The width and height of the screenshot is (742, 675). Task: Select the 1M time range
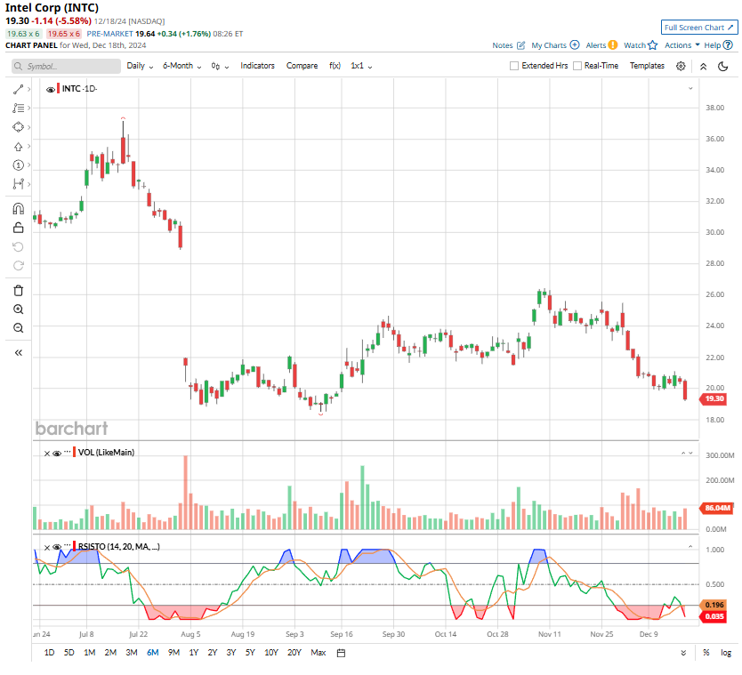[90, 652]
